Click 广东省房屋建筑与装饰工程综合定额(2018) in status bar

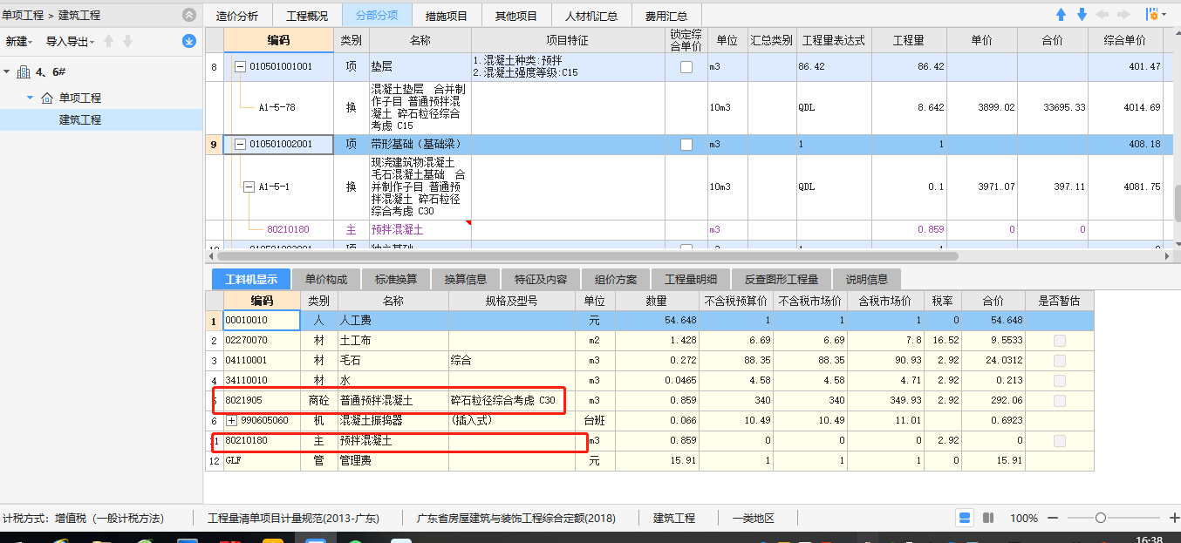point(516,518)
